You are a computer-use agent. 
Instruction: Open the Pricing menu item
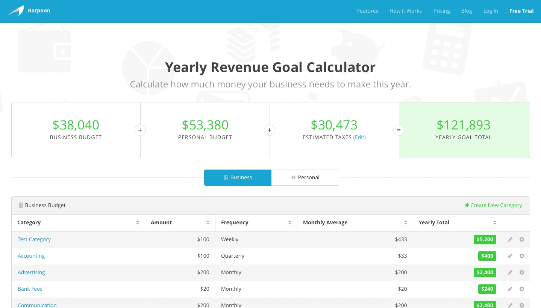click(x=441, y=11)
